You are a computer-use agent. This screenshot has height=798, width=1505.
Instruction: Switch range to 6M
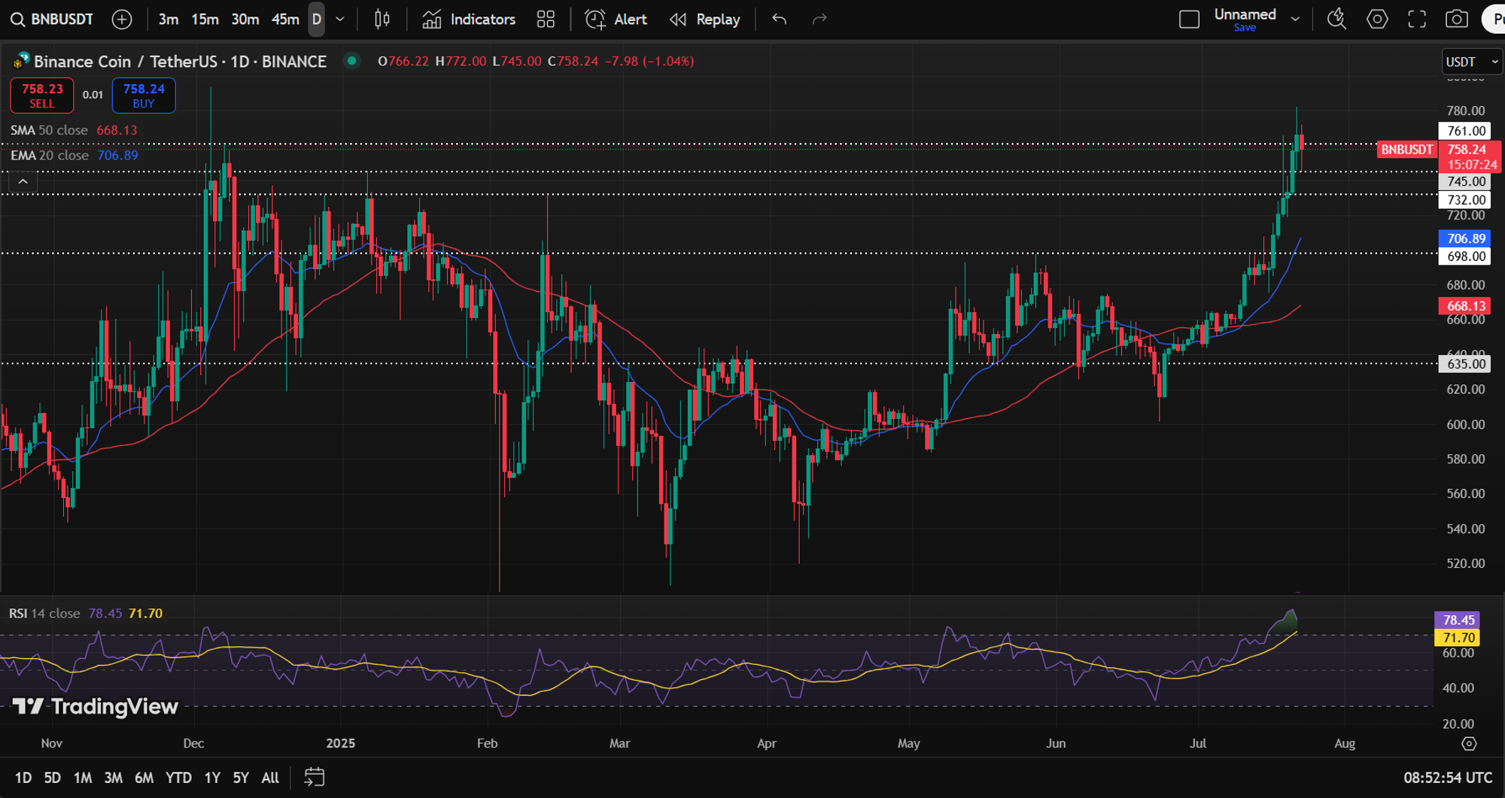(144, 778)
